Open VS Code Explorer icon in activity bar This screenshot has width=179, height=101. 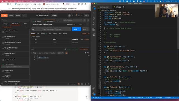94,8
